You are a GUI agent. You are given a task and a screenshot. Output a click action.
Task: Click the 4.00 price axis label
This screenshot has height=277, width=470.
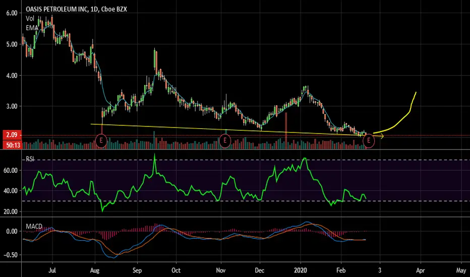[12, 76]
